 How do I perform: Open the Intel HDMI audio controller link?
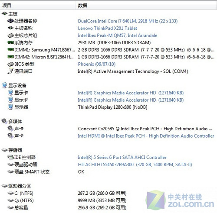coord(146,136)
